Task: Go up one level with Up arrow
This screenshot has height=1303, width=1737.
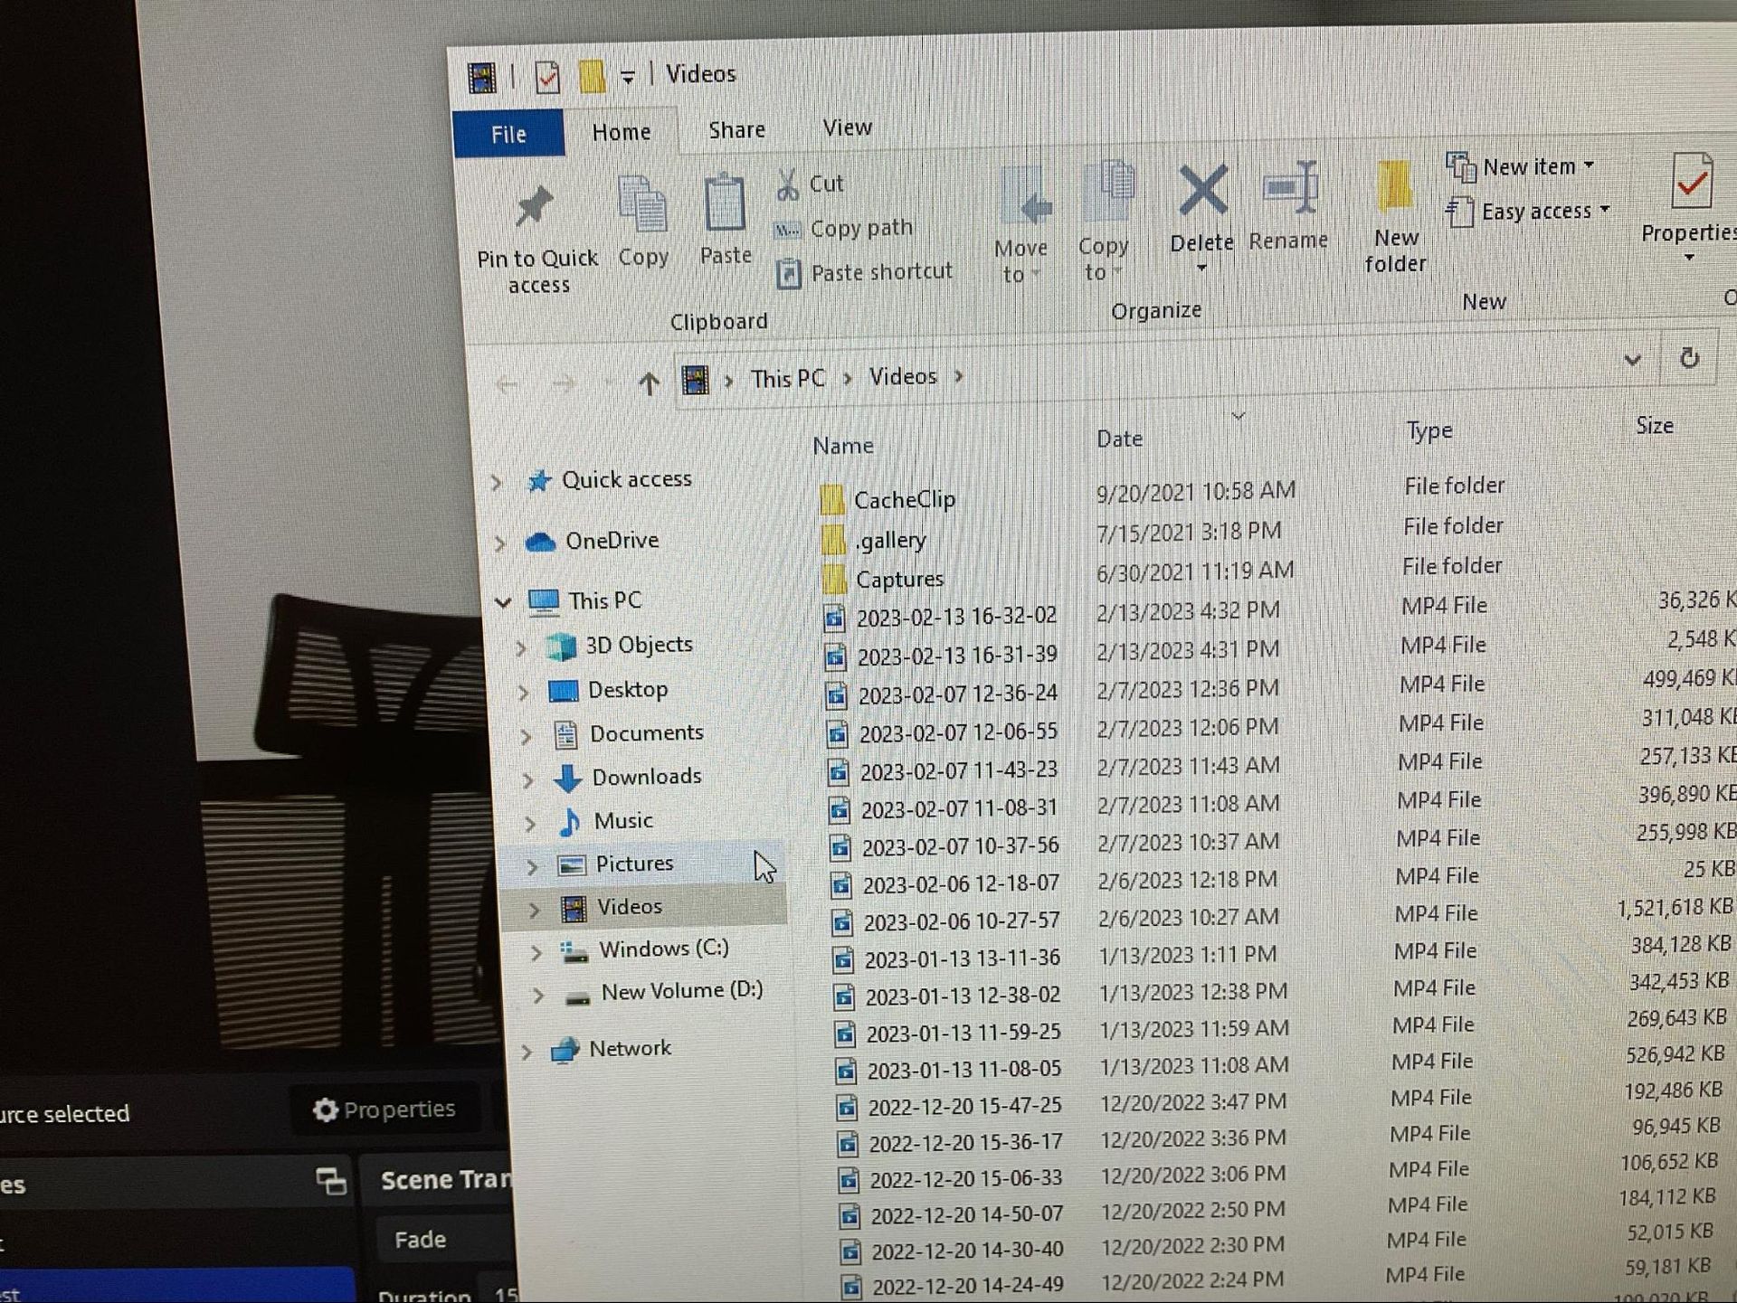Action: (x=648, y=383)
